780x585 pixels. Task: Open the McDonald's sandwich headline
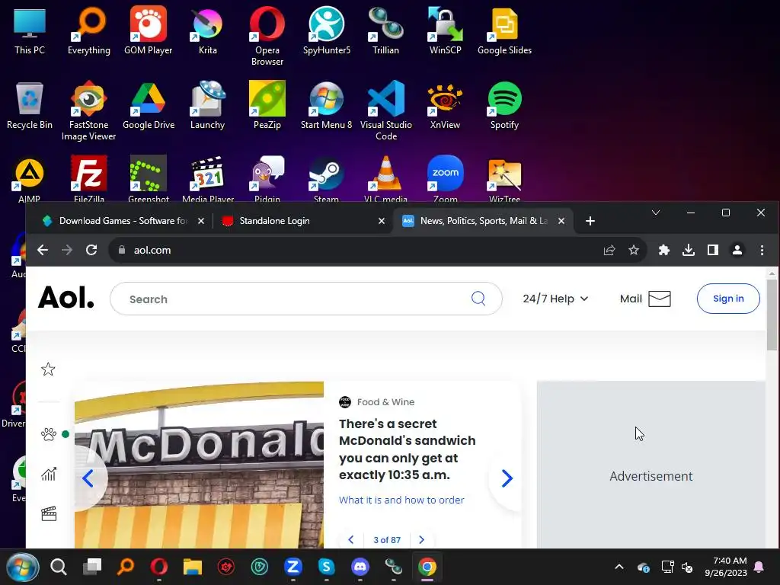pyautogui.click(x=407, y=449)
